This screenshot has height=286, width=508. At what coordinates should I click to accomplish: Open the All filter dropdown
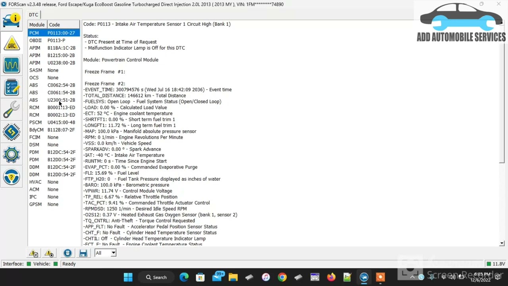coord(105,253)
